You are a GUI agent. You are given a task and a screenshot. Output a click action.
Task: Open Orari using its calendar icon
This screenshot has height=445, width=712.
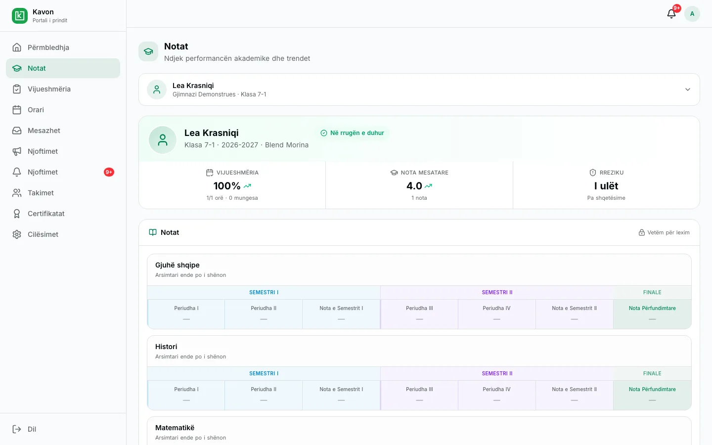[x=17, y=110]
